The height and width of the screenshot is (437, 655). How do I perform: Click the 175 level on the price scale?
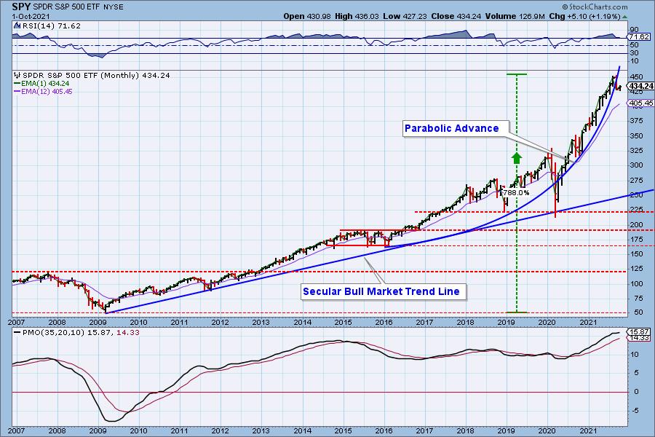637,239
